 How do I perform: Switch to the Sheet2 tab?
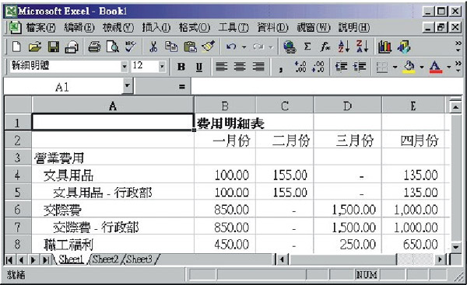[x=105, y=259]
